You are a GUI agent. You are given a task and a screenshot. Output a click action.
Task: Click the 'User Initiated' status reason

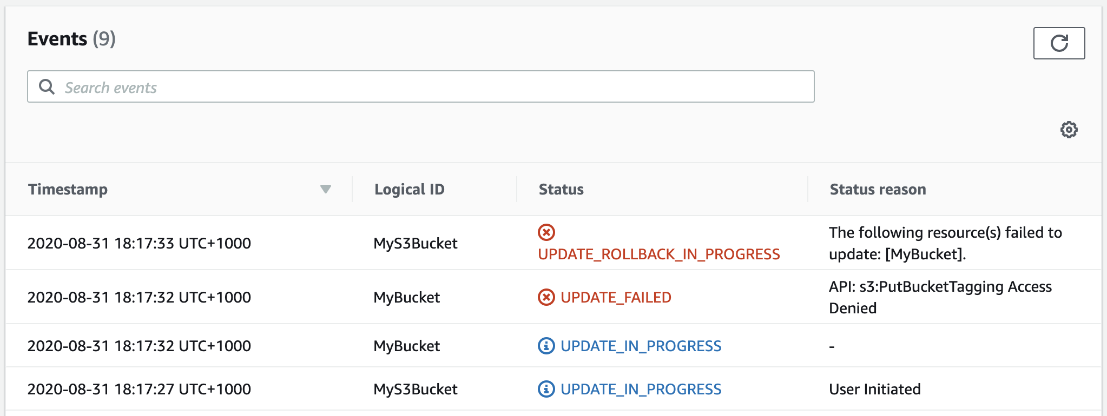[875, 389]
